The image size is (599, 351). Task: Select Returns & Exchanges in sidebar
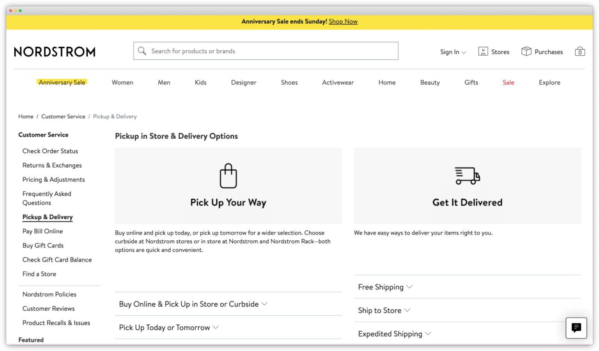pos(52,165)
